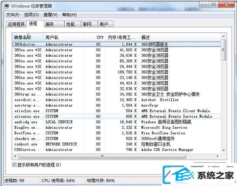Select 360se.exe row using 189,780 K

[x=117, y=72]
